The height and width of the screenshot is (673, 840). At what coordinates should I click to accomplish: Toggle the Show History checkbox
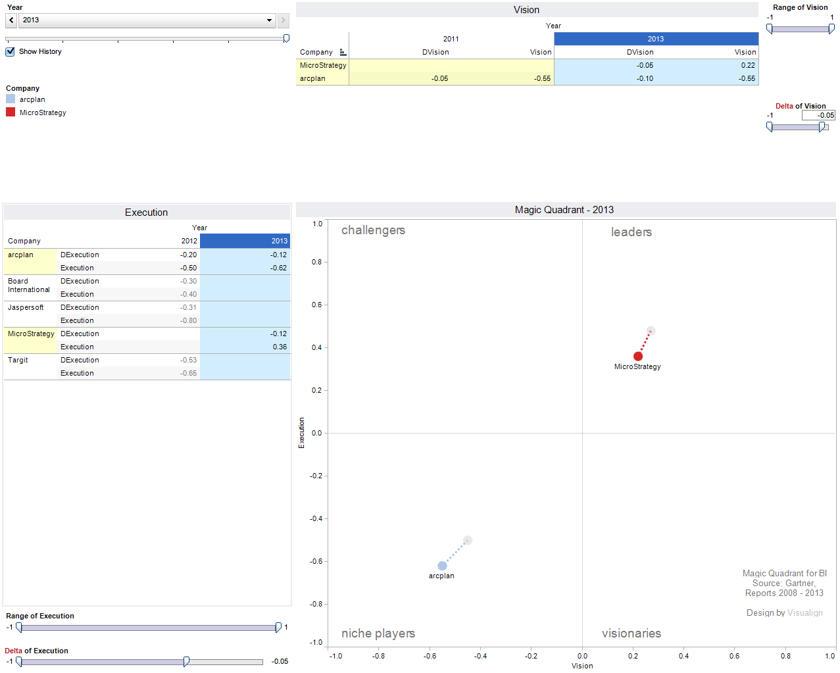click(x=11, y=51)
